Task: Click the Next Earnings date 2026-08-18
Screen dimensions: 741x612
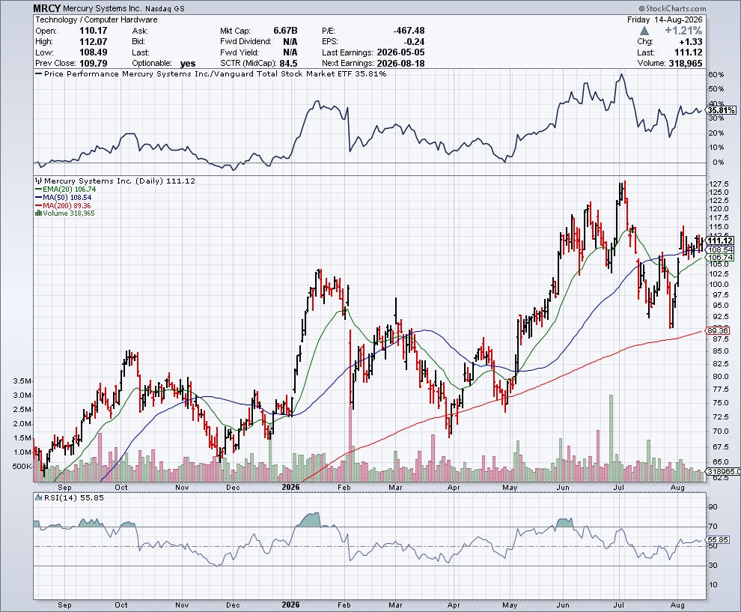Action: pos(400,63)
